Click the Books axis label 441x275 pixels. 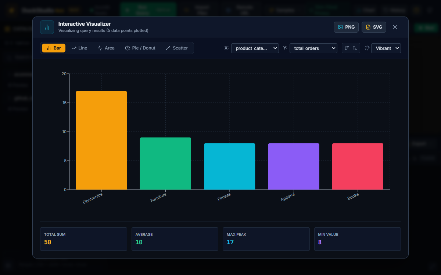pyautogui.click(x=353, y=196)
